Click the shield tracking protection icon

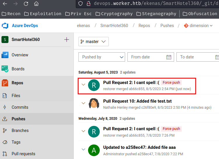(80, 3)
